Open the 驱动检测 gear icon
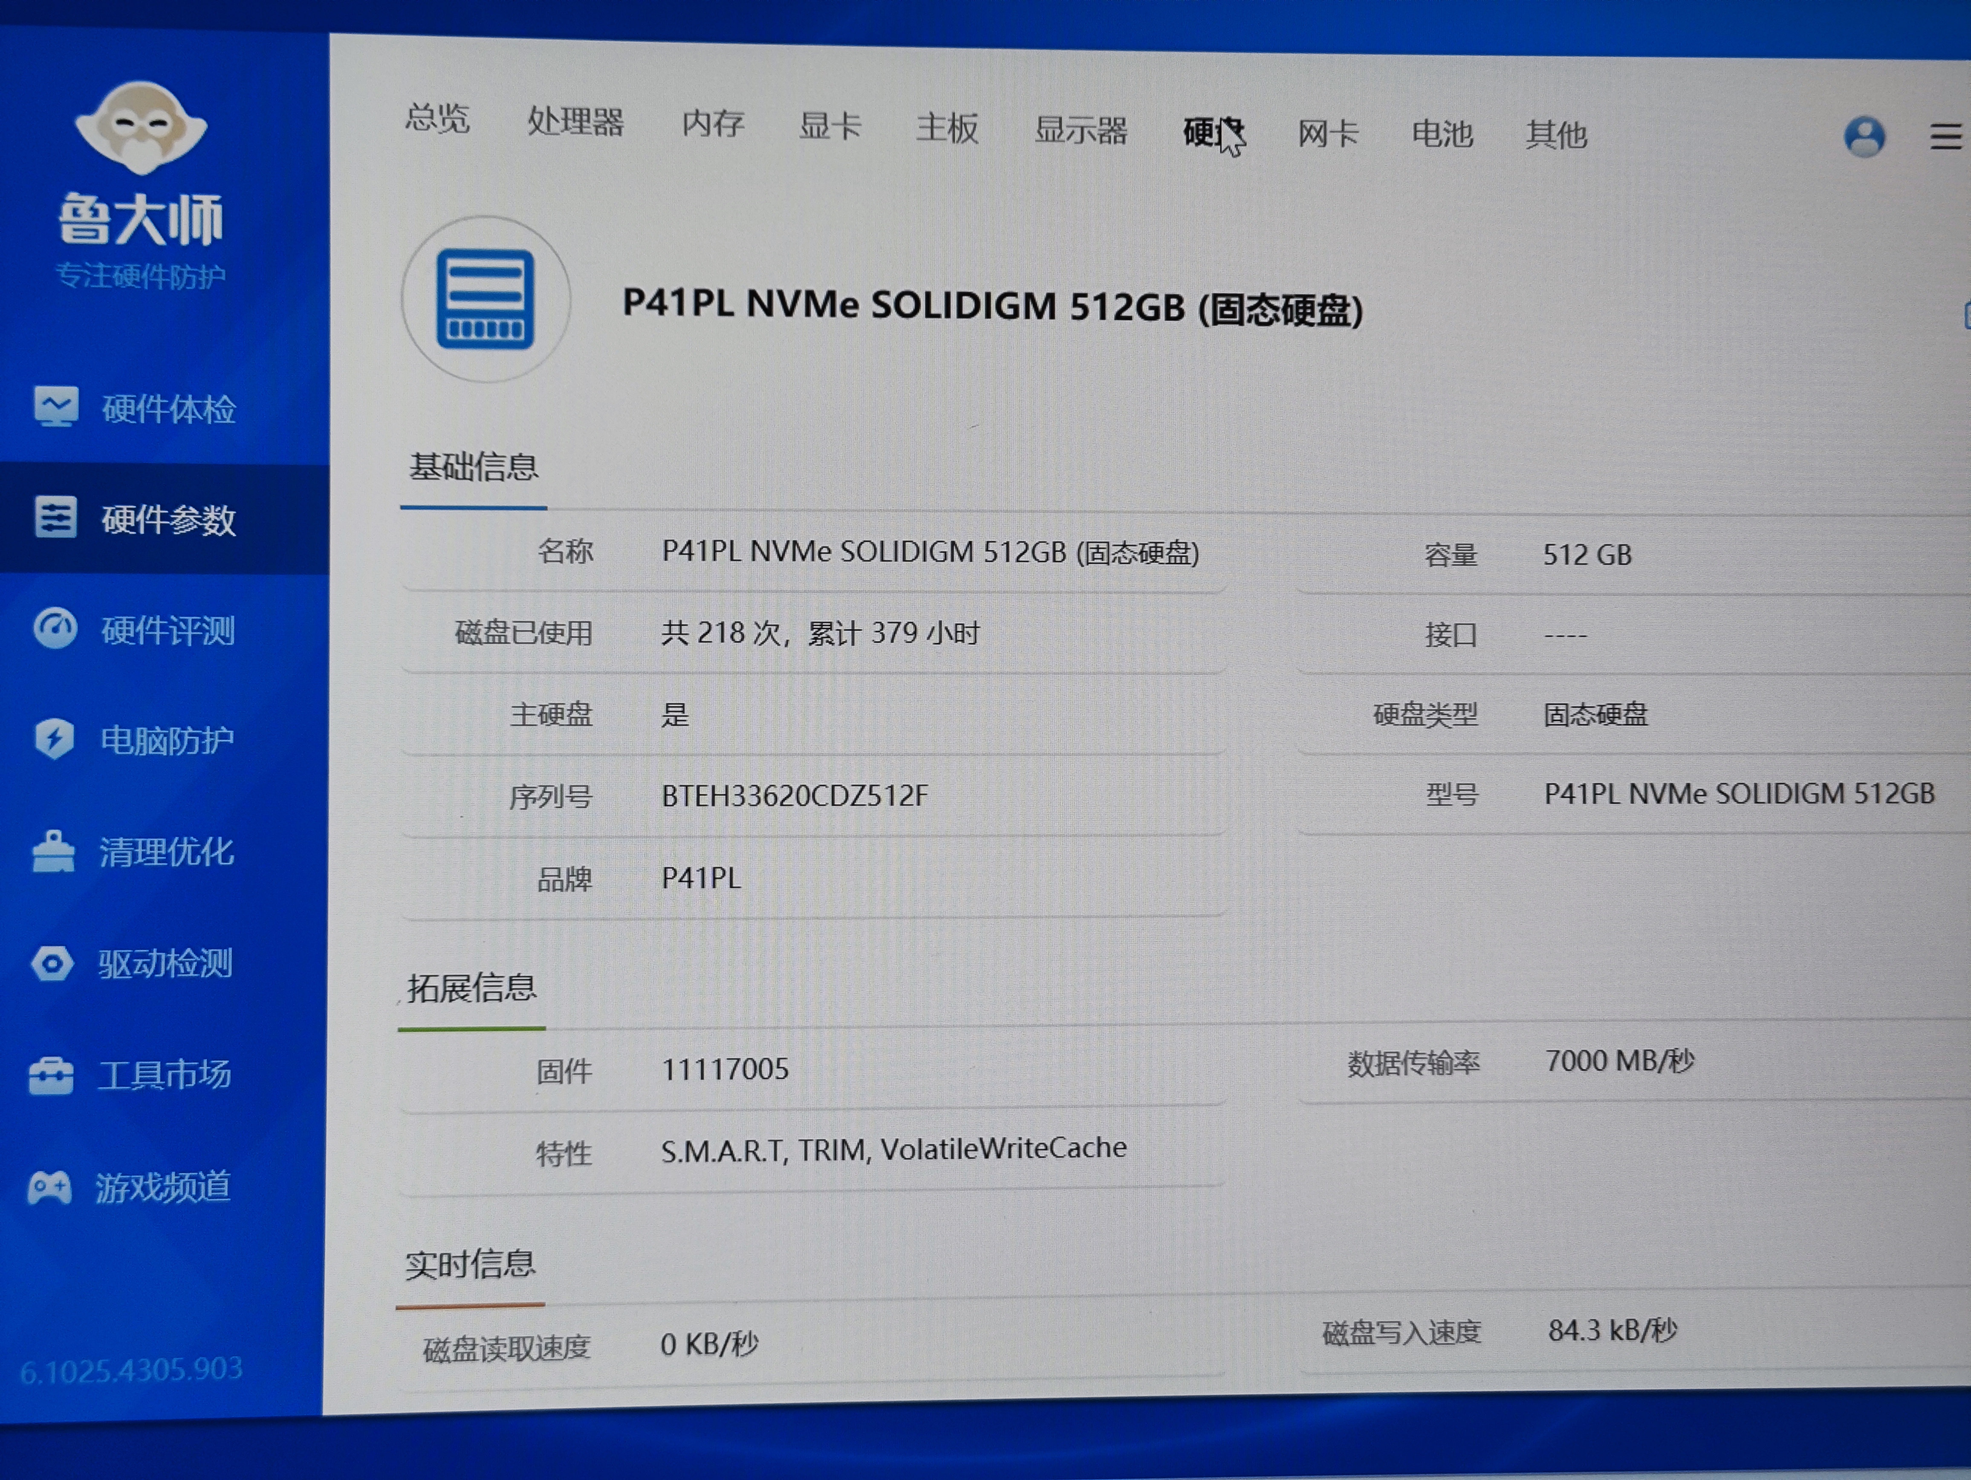The image size is (1971, 1480). coord(52,963)
